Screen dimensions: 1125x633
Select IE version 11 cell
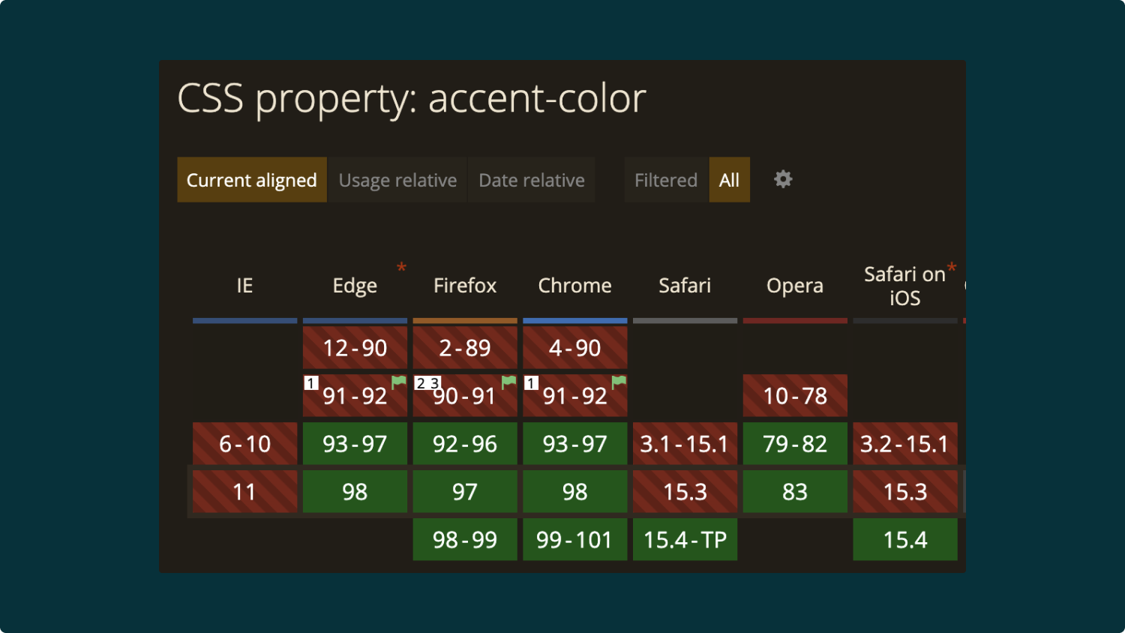point(244,492)
